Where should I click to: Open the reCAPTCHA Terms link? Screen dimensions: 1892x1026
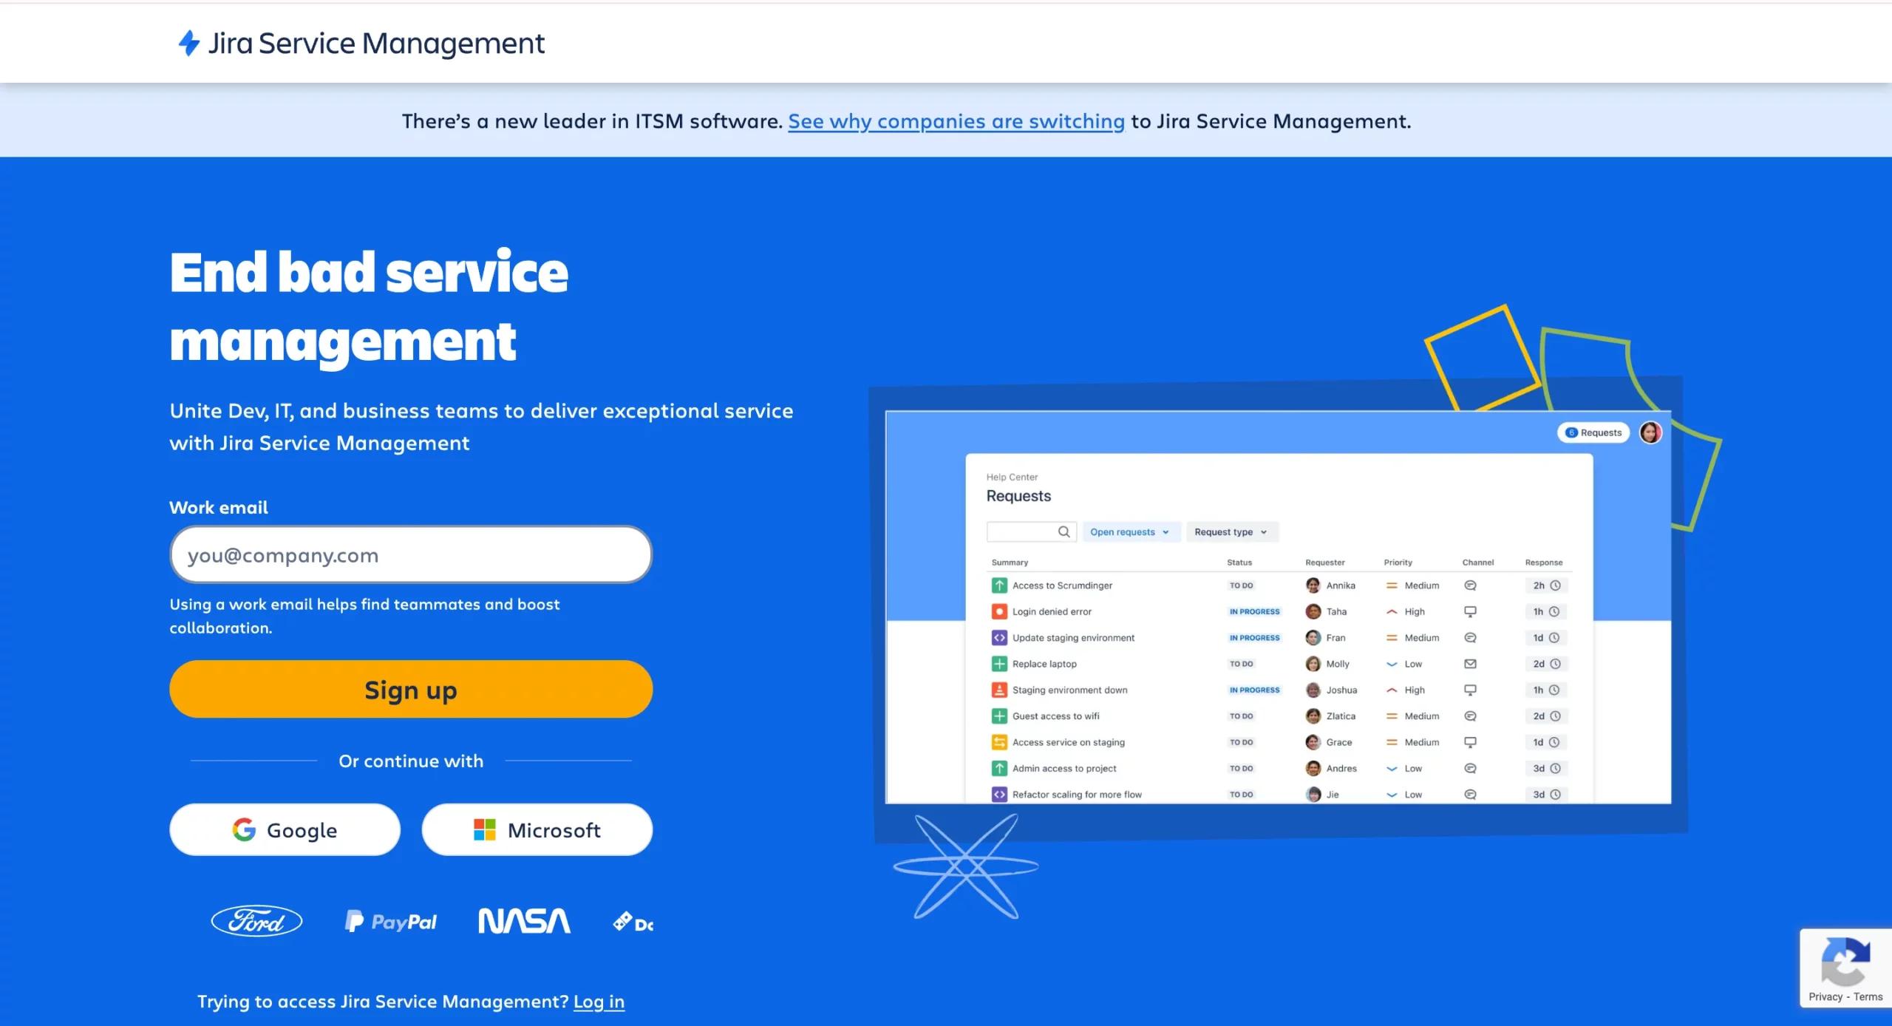coord(1868,996)
